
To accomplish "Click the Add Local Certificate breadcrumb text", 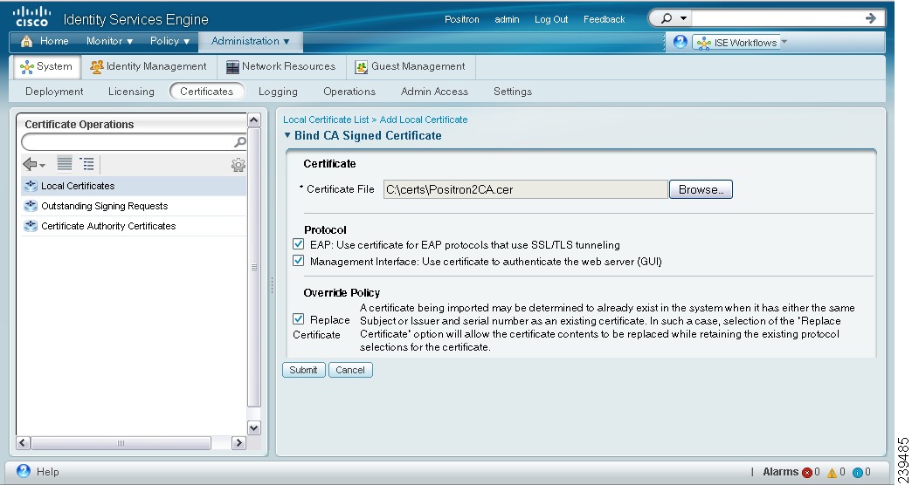I will tap(424, 120).
